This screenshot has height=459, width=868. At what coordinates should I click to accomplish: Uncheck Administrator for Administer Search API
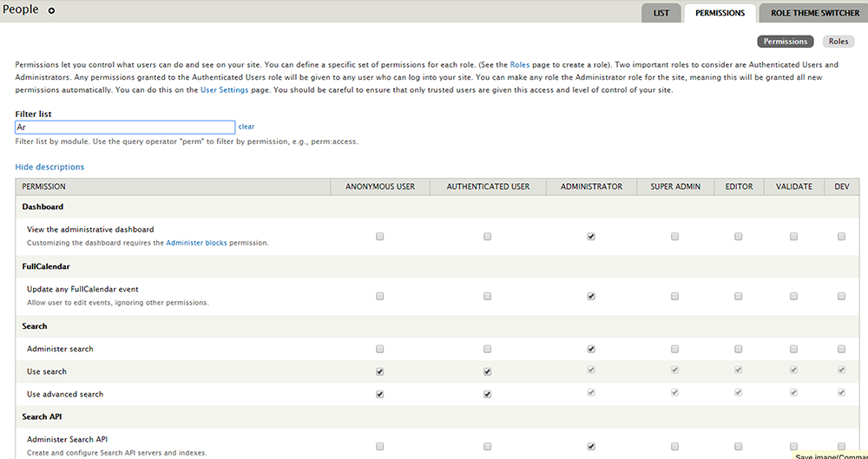click(x=591, y=446)
